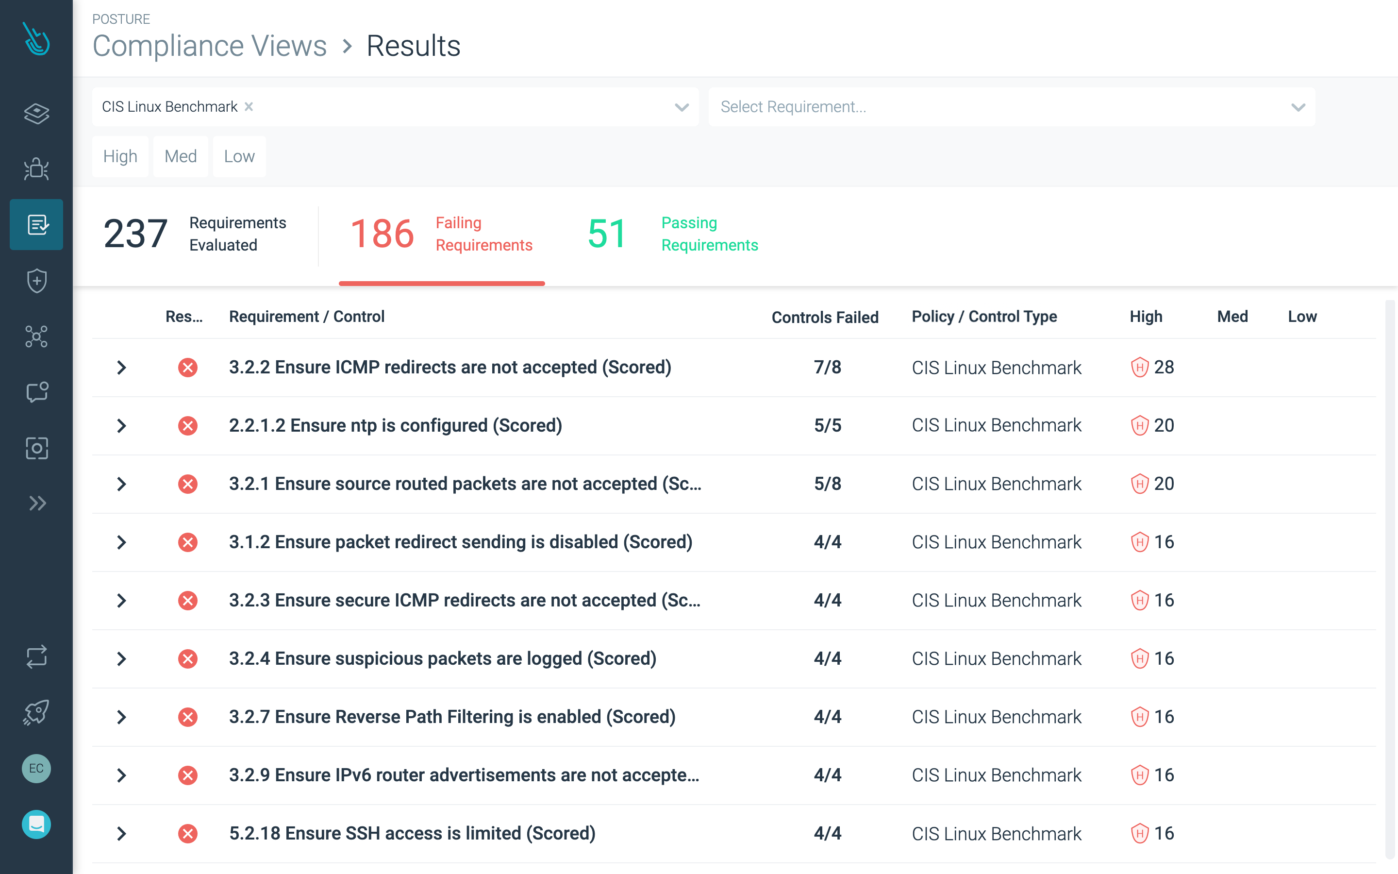Click the 51 Passing Requirements button
The width and height of the screenshot is (1398, 874).
664,234
